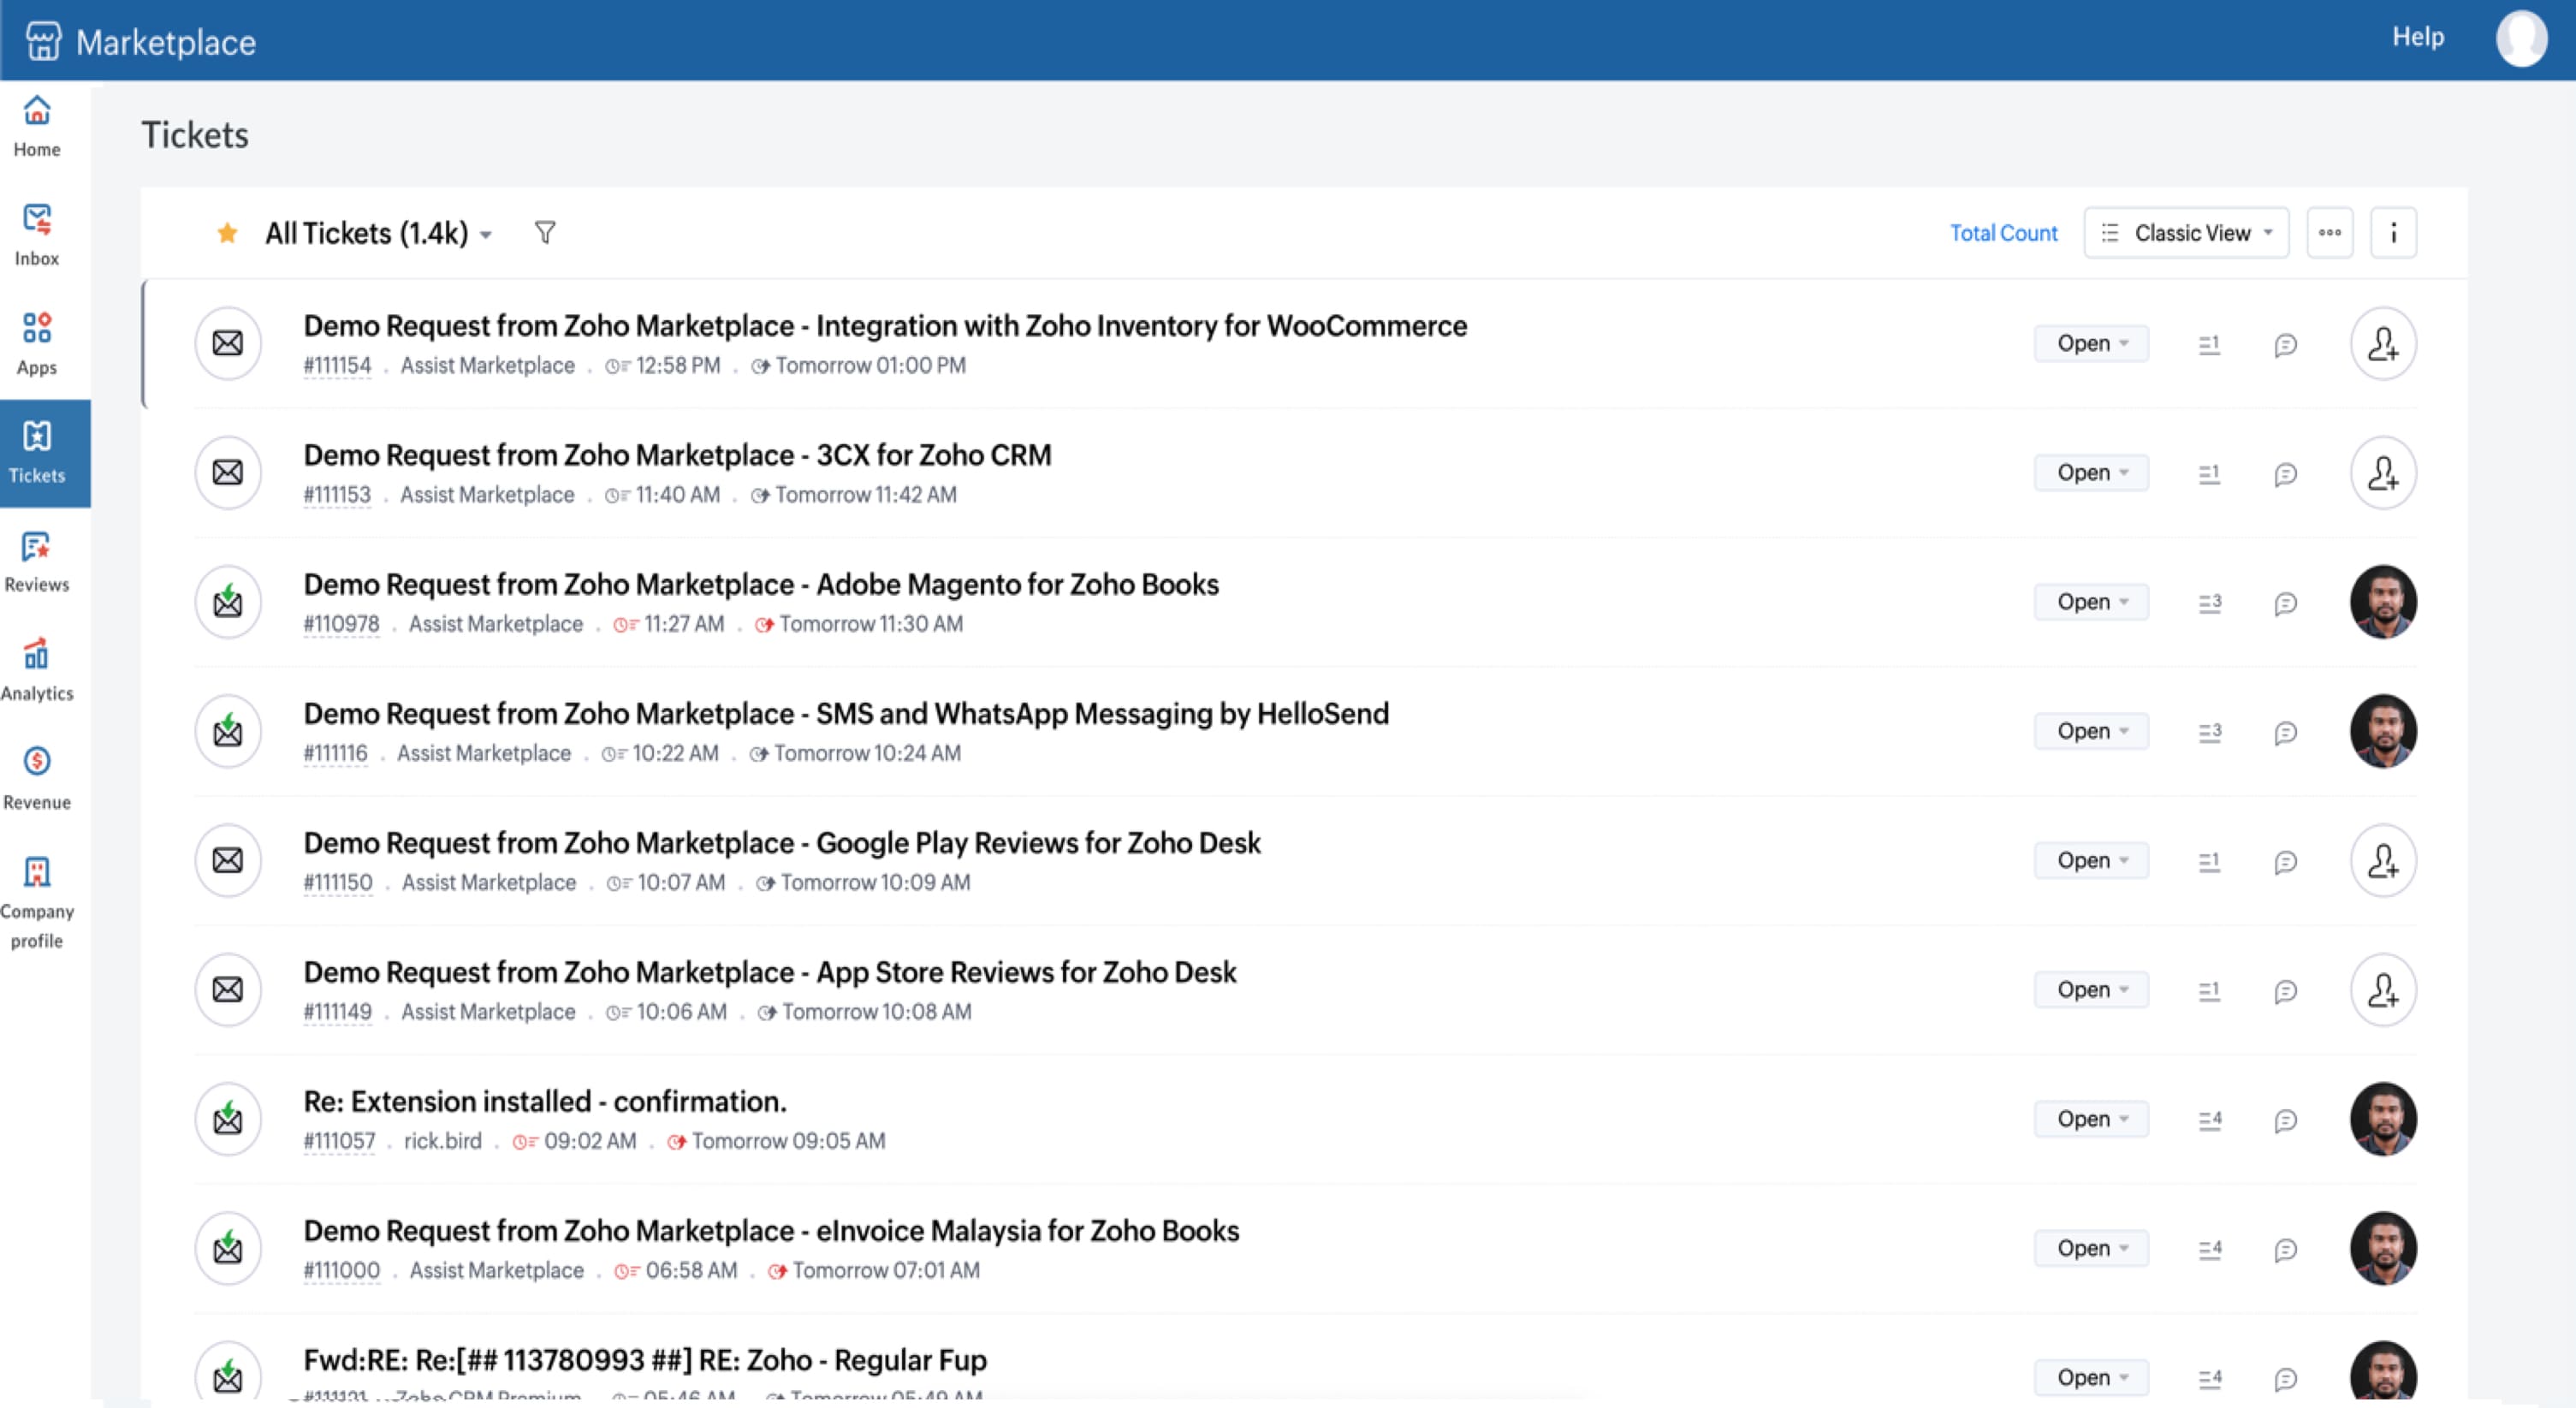Click Assist Marketplace contact on ticket #111150
The image size is (2576, 1408).
489,883
